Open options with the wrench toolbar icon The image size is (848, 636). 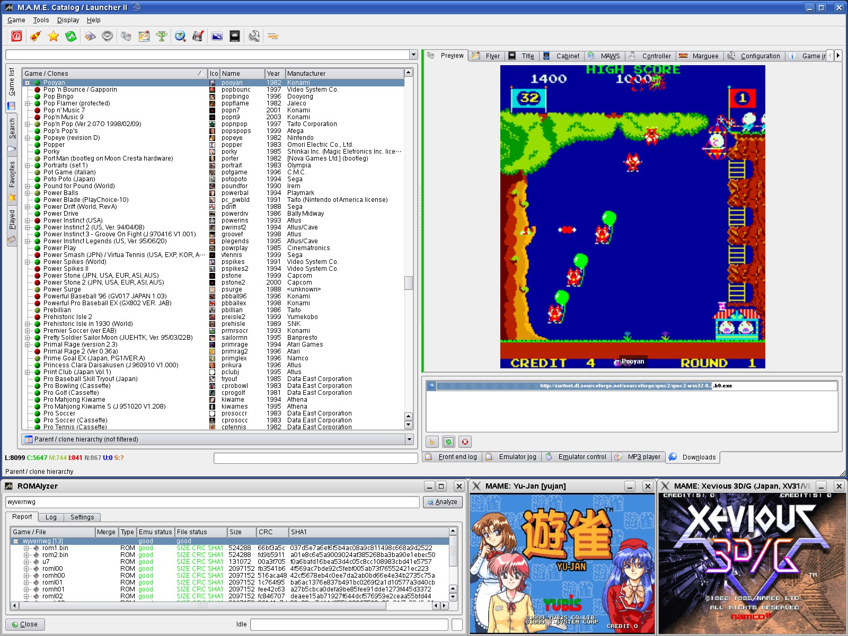[x=254, y=36]
